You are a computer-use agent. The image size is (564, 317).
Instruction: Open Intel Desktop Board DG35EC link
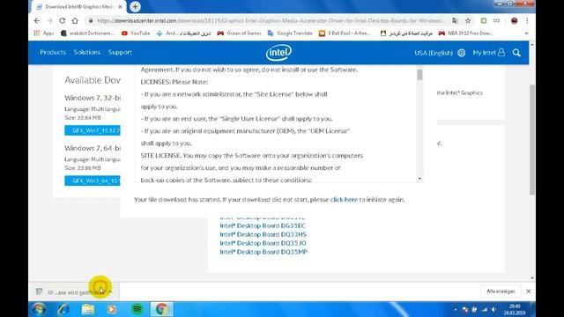263,225
